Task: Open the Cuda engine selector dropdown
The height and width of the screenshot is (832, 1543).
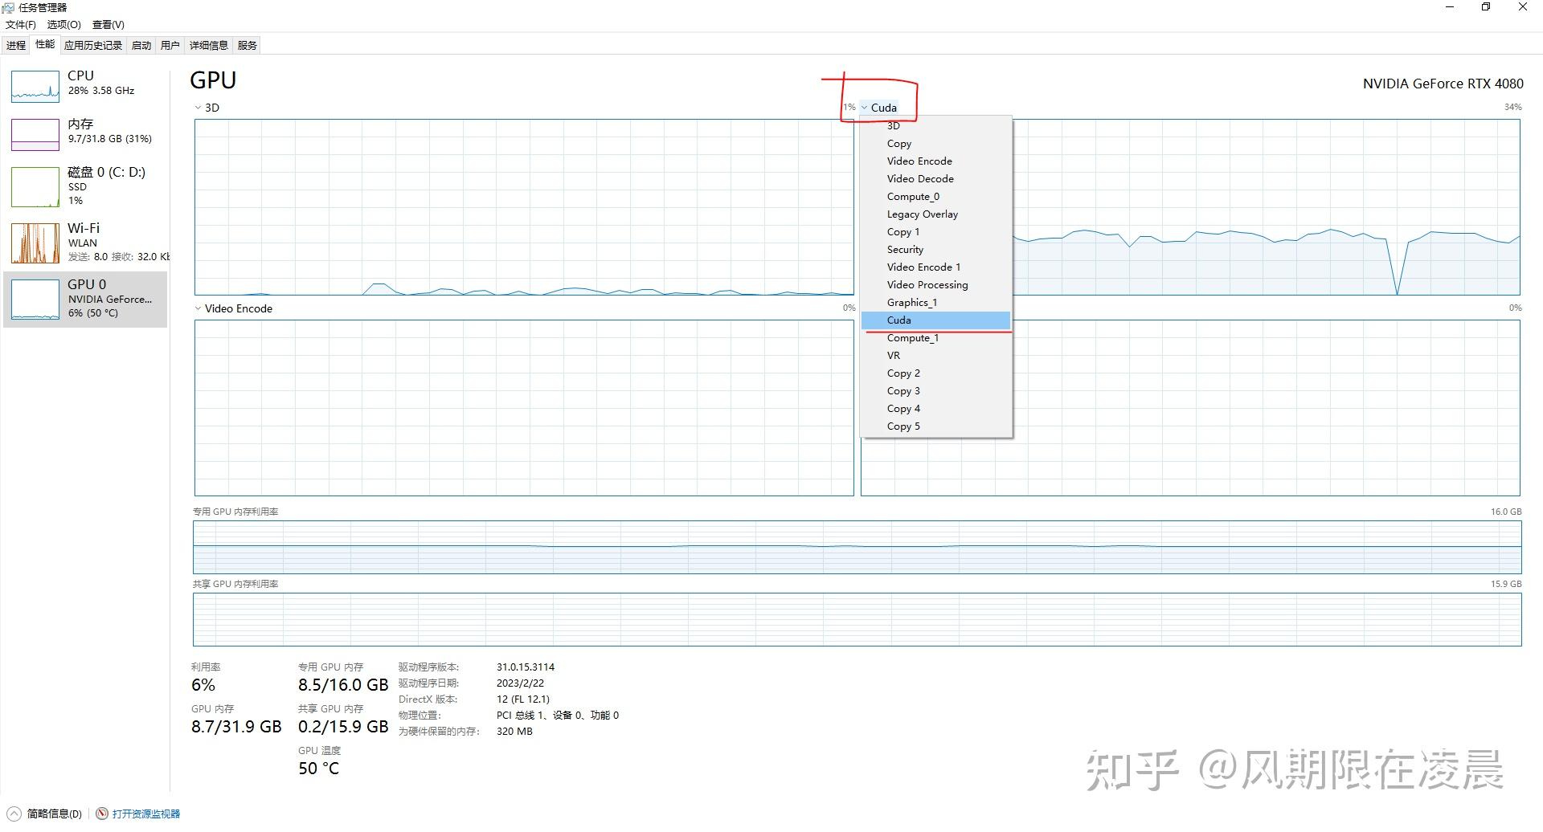Action: tap(882, 107)
